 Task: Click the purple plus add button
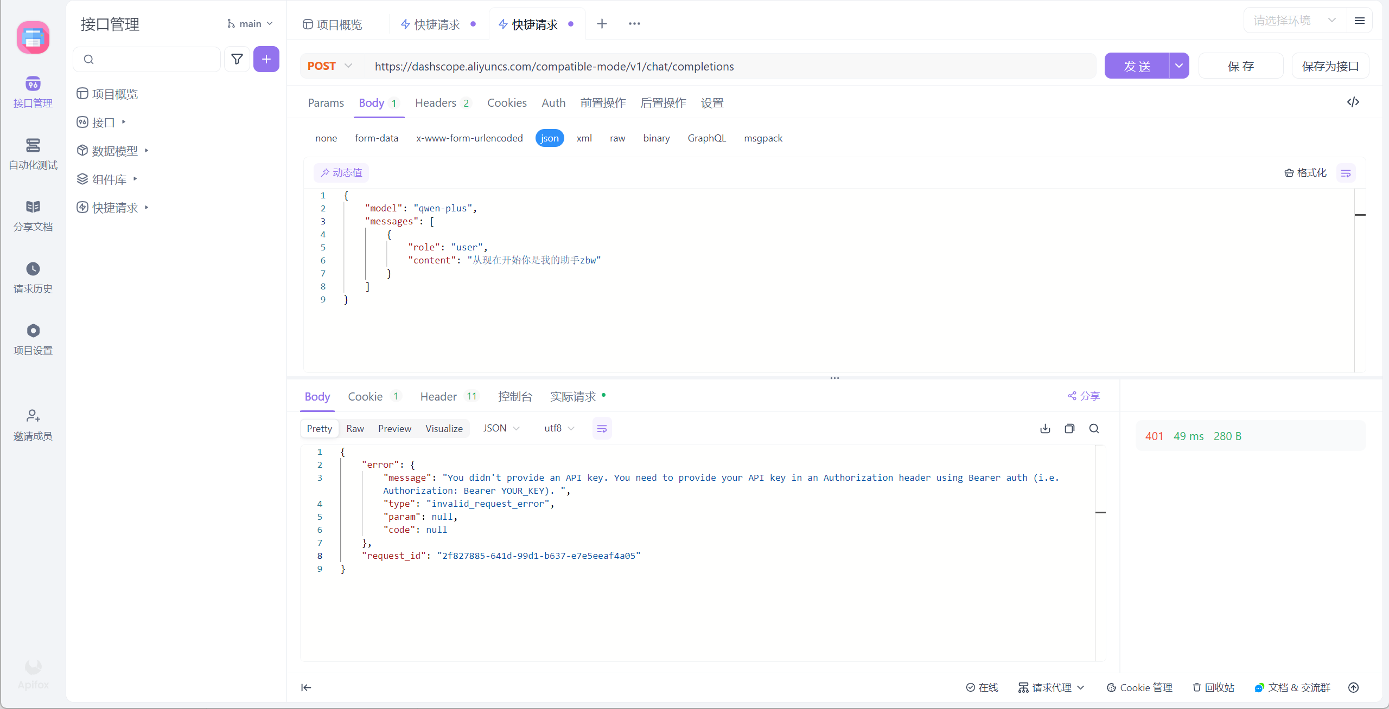(266, 59)
